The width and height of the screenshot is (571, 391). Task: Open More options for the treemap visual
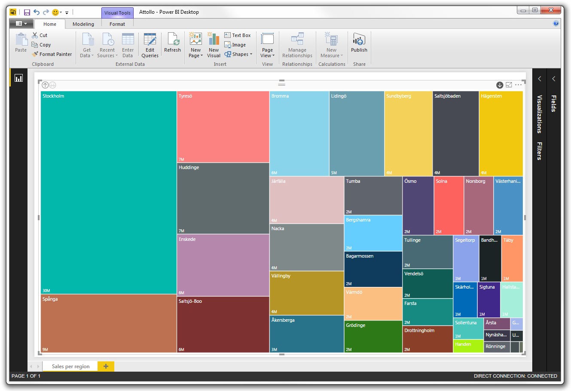[x=519, y=85]
